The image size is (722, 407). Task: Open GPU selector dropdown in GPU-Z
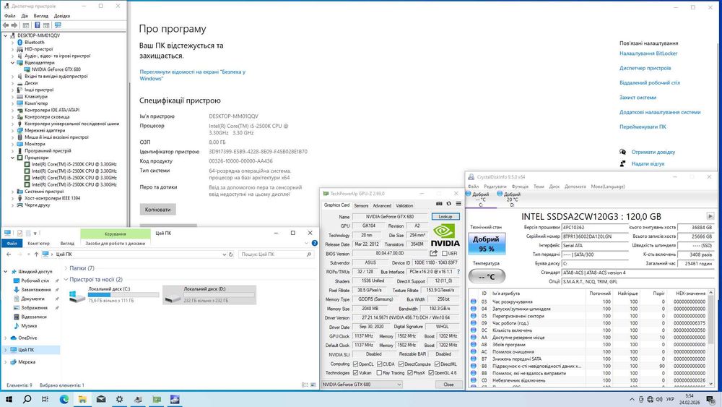[x=362, y=384]
